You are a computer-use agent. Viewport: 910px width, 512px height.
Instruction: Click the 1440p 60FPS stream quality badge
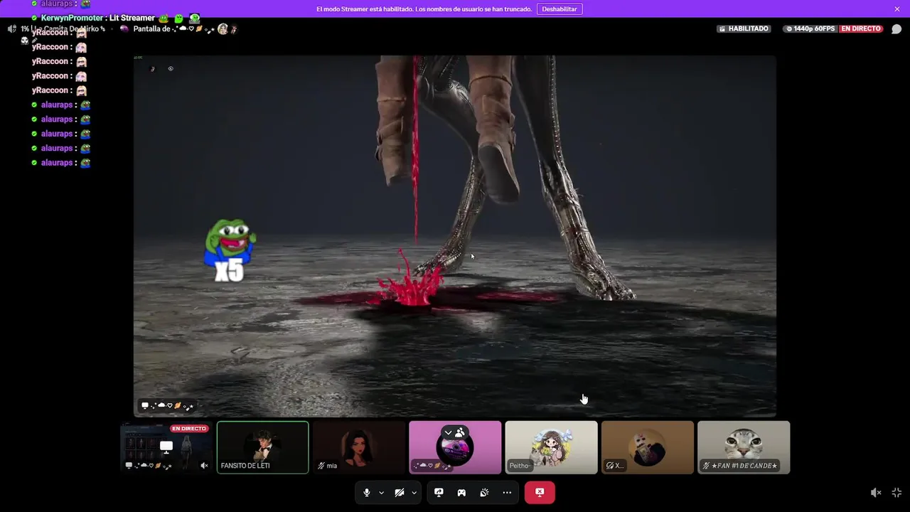[x=810, y=29]
